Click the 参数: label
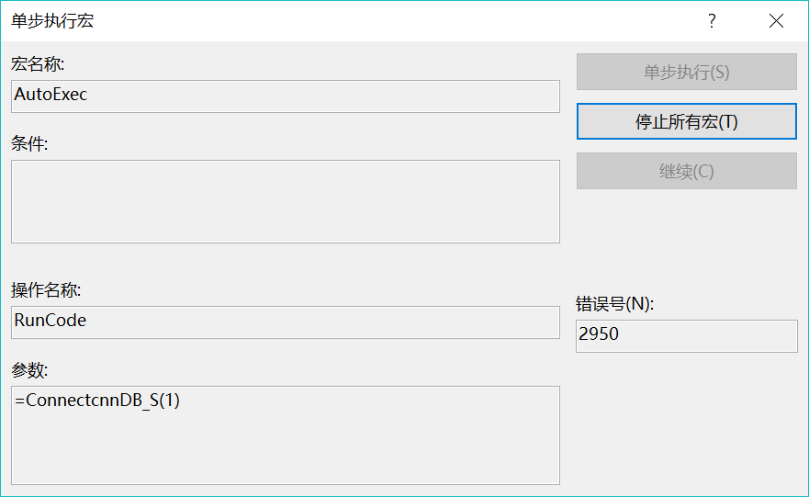The height and width of the screenshot is (497, 809). click(29, 370)
